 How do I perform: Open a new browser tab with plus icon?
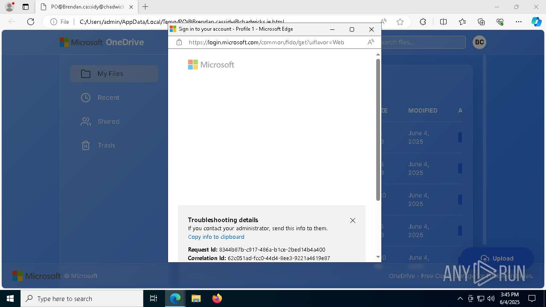tap(145, 7)
